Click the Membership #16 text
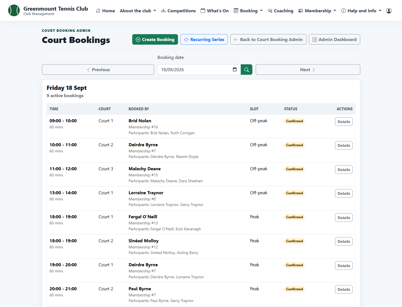Image resolution: width=402 pixels, height=307 pixels. (143, 127)
